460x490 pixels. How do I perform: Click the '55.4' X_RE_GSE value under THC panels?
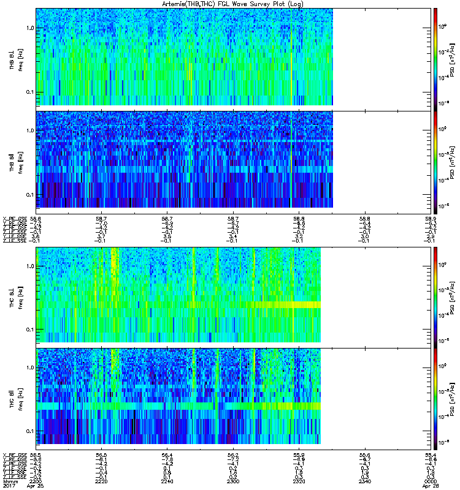click(431, 455)
